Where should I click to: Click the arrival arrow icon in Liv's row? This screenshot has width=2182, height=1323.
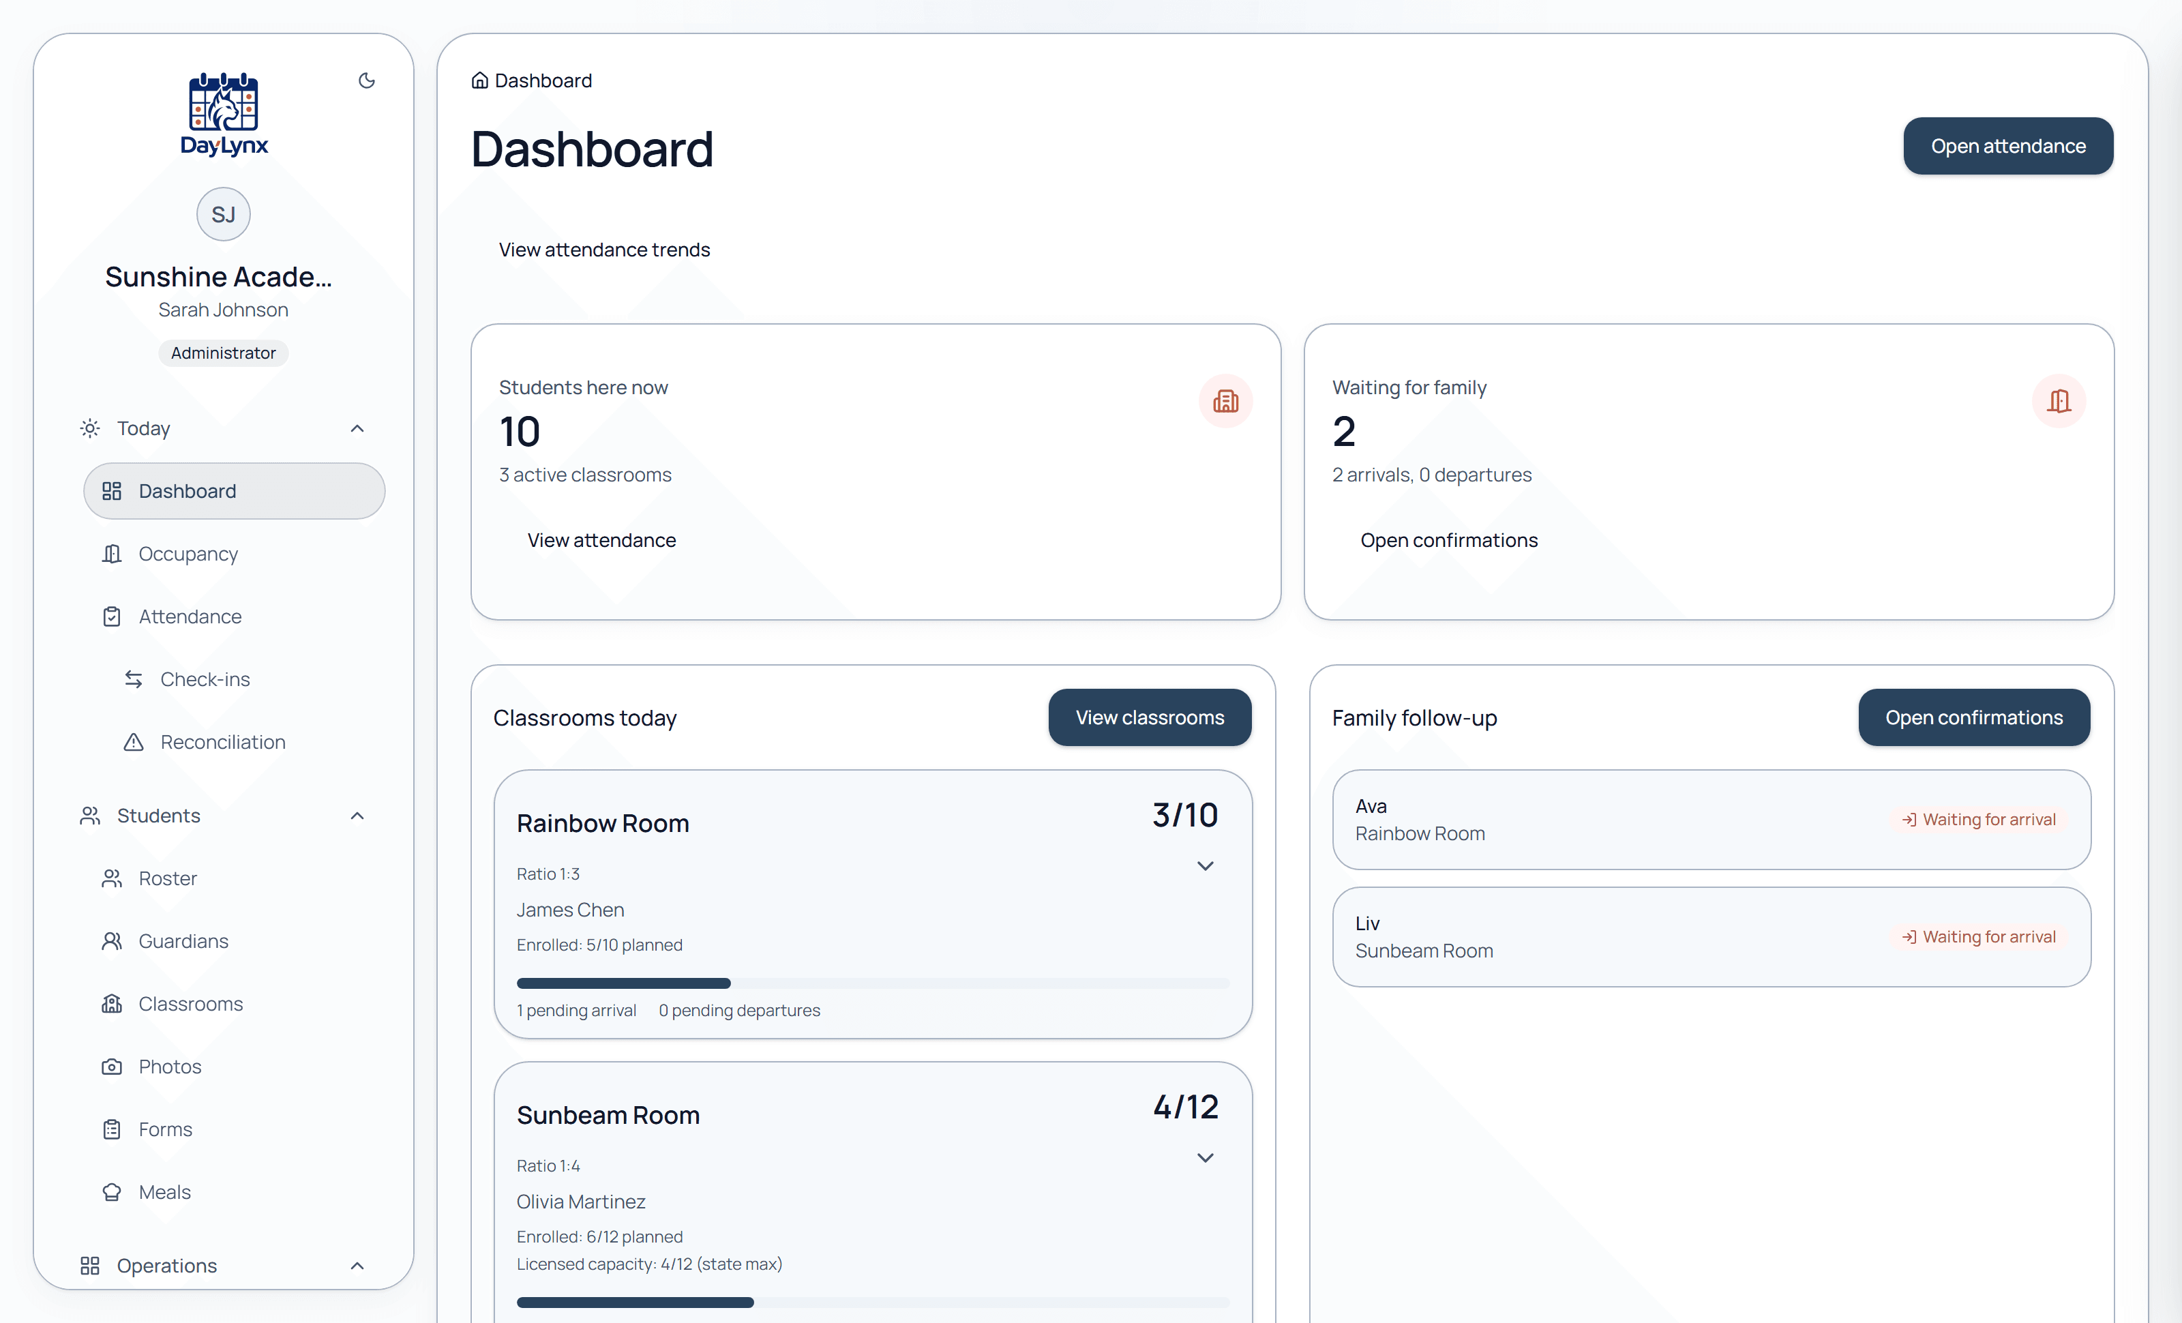(x=1909, y=937)
